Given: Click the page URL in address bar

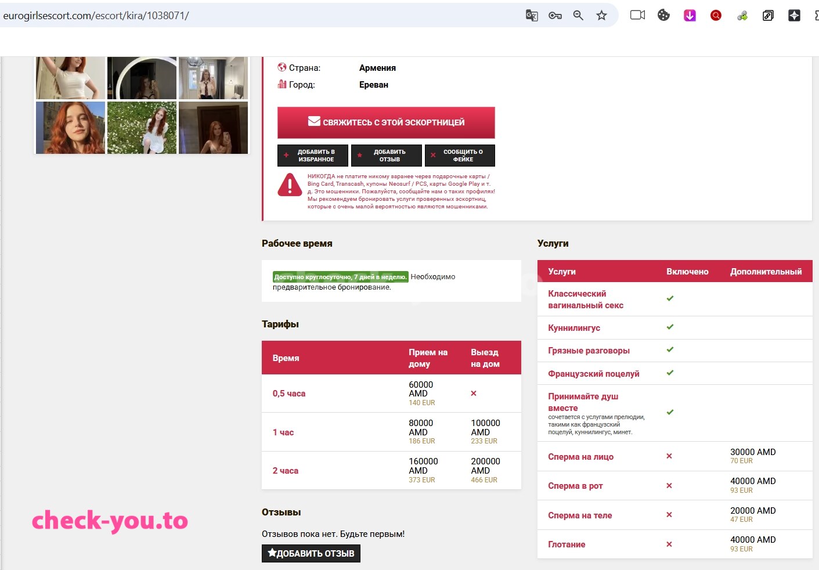Looking at the screenshot, I should [96, 16].
